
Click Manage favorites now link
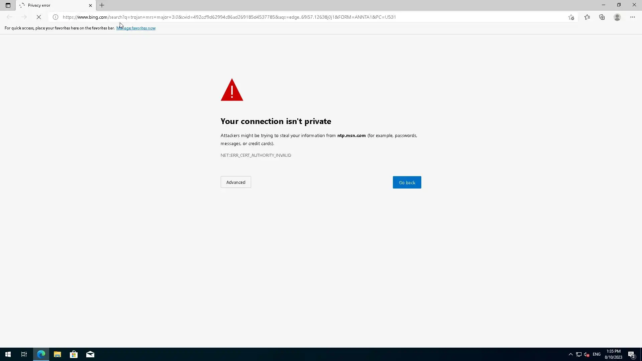(x=136, y=28)
